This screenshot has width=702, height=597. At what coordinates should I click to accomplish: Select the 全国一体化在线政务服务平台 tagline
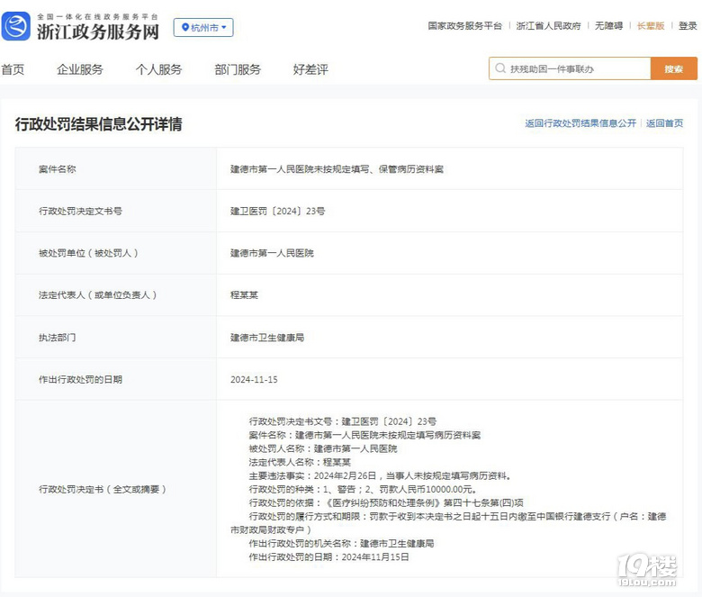click(97, 16)
